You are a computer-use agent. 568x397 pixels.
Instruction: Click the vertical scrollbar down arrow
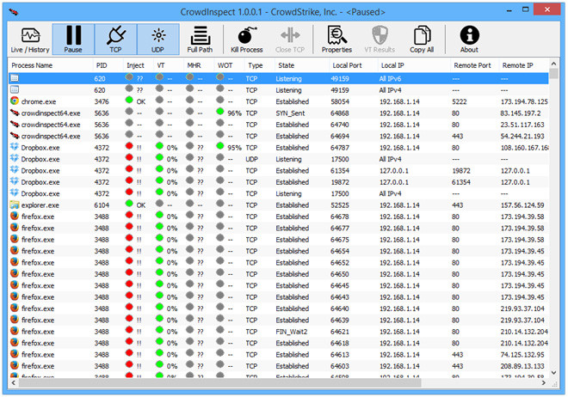pos(553,372)
